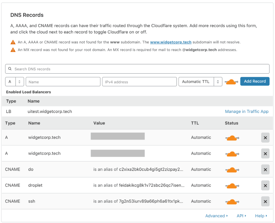Toggle Cloudflare proxy cloud for new record

point(231,82)
